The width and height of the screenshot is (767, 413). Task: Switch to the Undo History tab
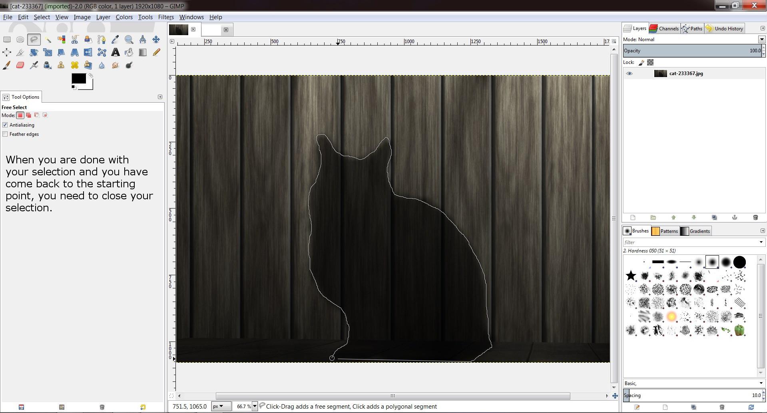724,28
